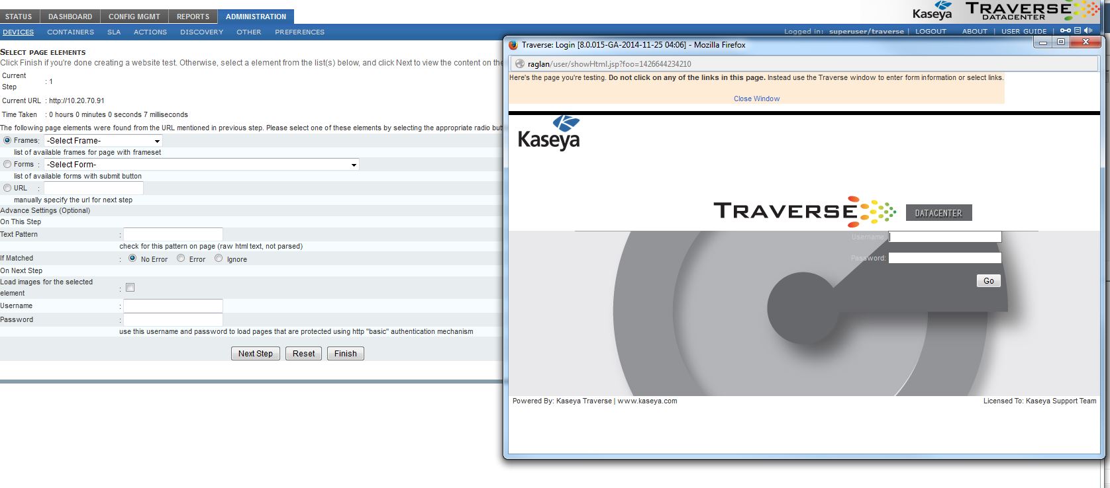Click the notes list icon in header bar
The width and height of the screenshot is (1110, 488).
click(x=1078, y=30)
